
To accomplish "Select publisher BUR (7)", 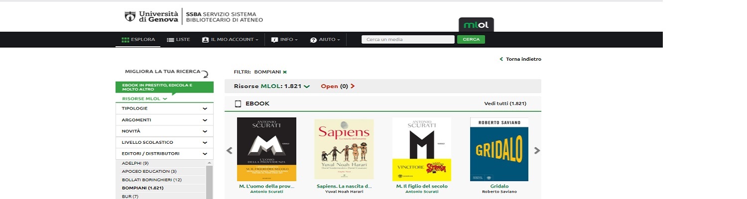I will [x=129, y=197].
